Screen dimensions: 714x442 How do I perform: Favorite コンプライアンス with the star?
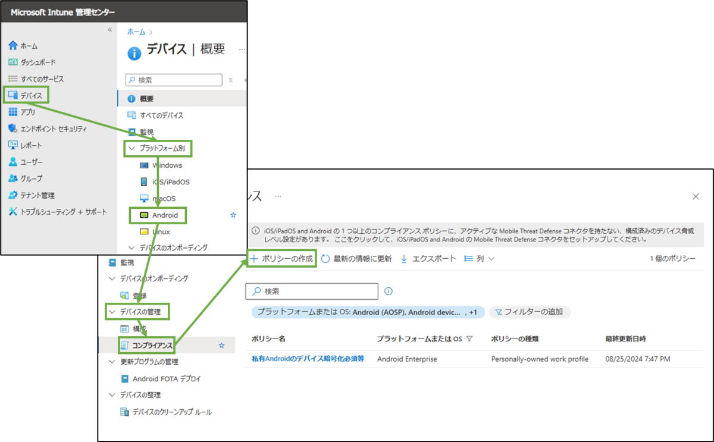pyautogui.click(x=222, y=345)
